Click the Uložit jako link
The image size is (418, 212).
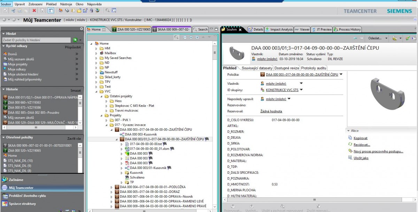(x=361, y=158)
